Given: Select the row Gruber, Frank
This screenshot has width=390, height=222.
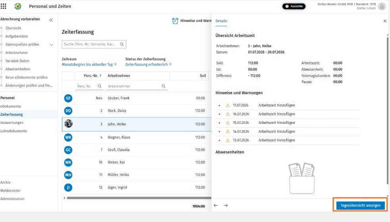Looking at the screenshot, I should [x=137, y=98].
